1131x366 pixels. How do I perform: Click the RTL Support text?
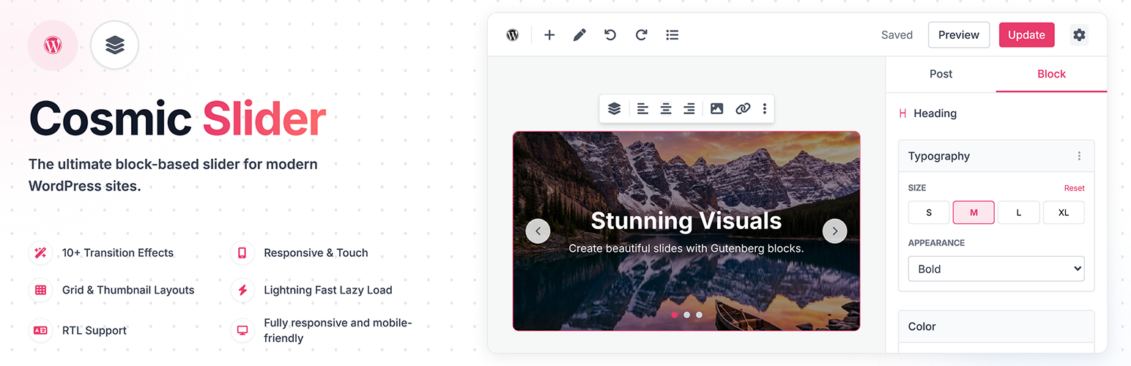[94, 330]
